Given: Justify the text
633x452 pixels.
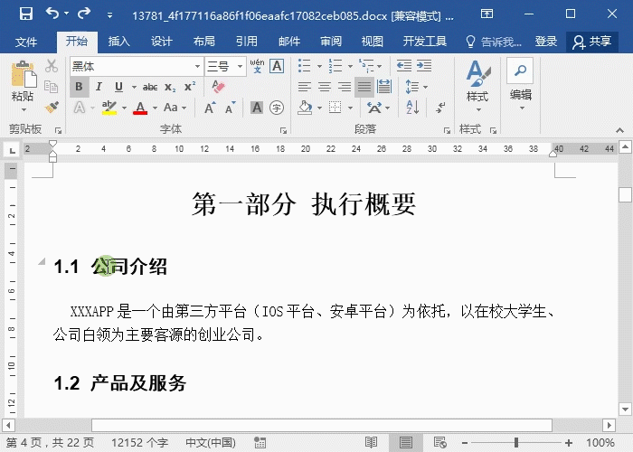Looking at the screenshot, I should (x=364, y=87).
